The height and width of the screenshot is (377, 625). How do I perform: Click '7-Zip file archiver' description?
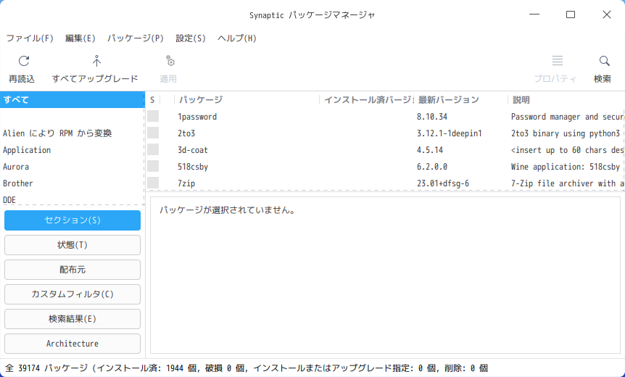[x=567, y=183]
